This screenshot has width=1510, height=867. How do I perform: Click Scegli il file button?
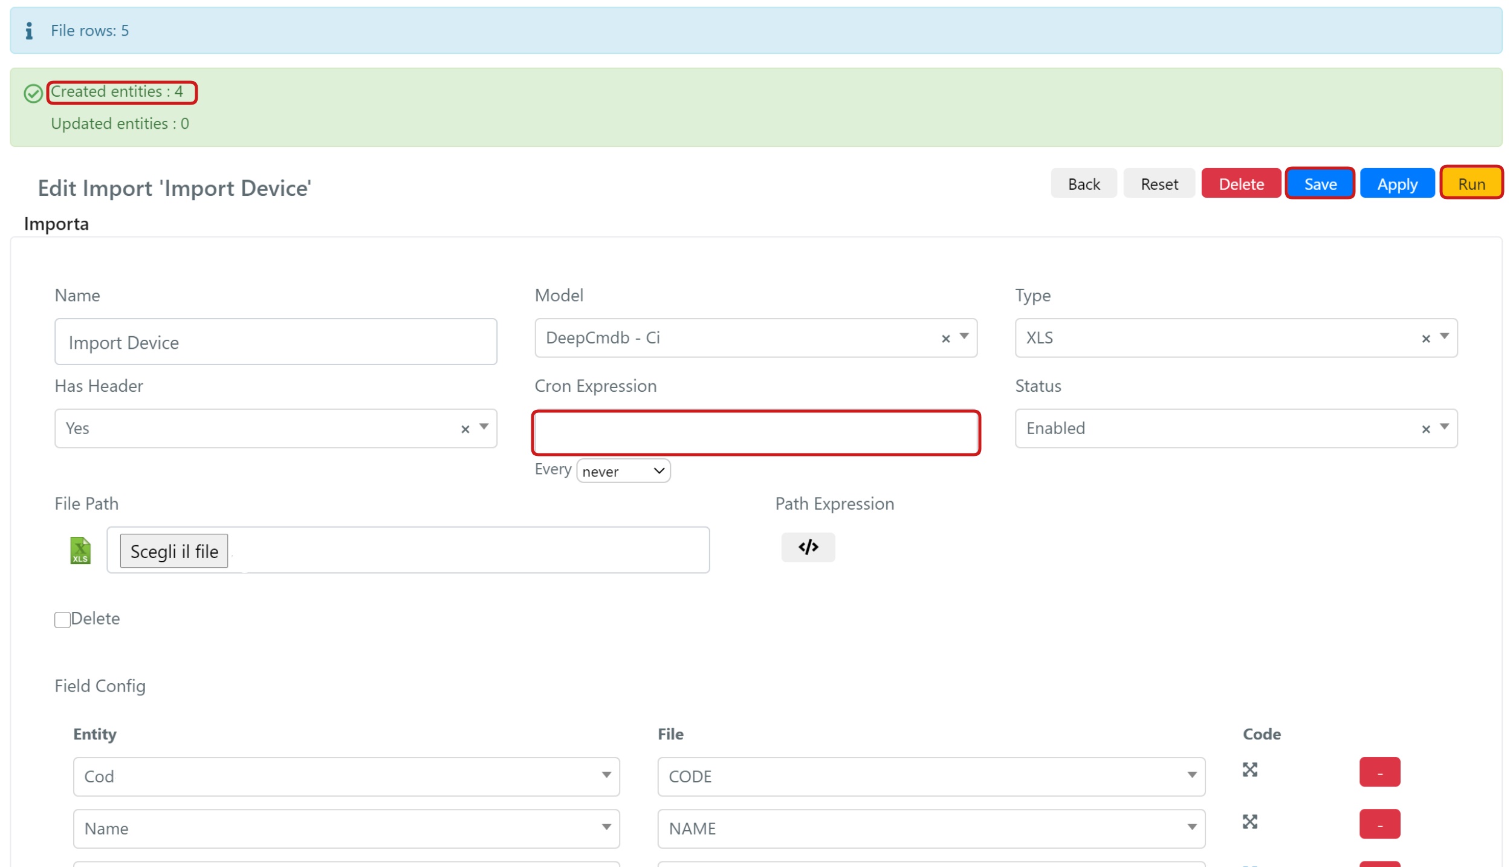coord(174,551)
